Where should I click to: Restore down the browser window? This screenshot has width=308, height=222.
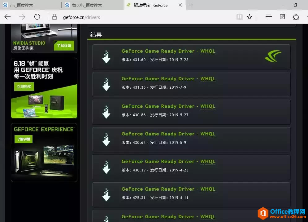(295, 5)
